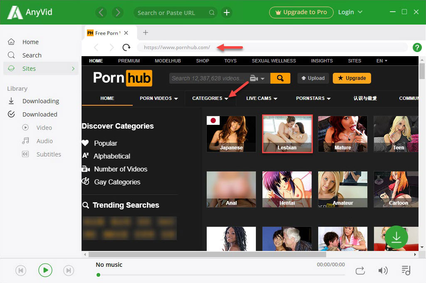Open Search in the AnyVid sidebar
This screenshot has width=426, height=283.
click(x=32, y=55)
